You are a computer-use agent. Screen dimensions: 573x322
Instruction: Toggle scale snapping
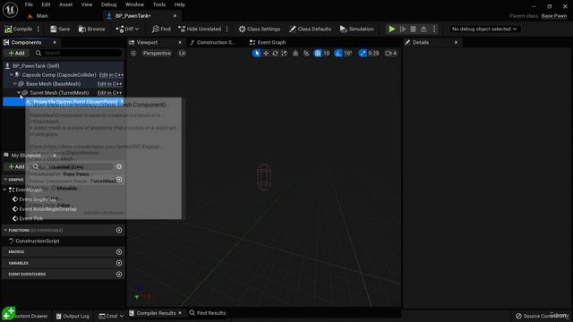[x=363, y=54]
